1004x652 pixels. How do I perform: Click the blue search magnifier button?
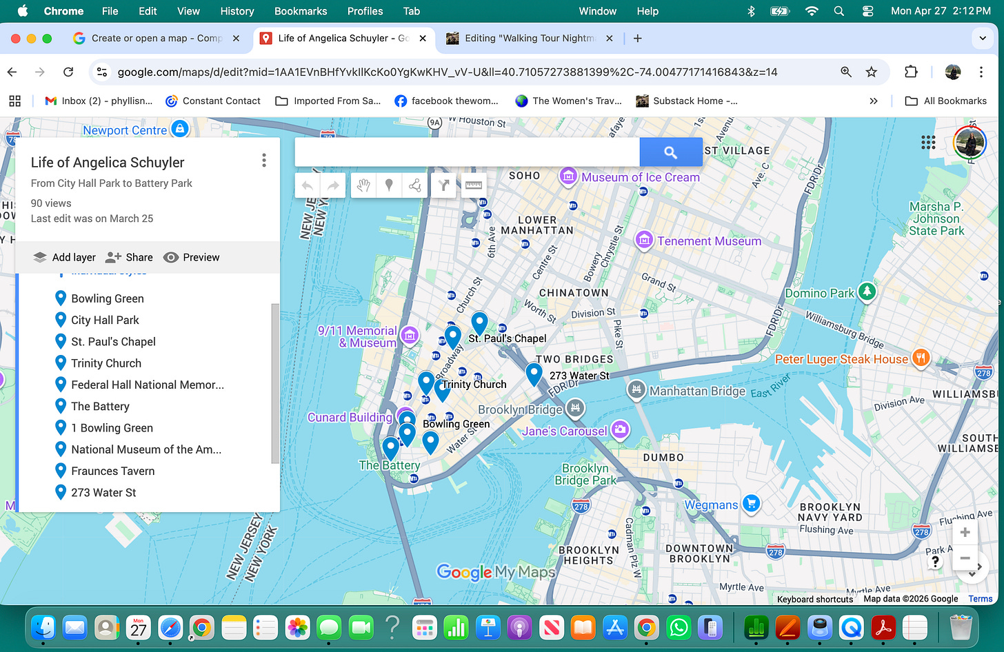[670, 152]
